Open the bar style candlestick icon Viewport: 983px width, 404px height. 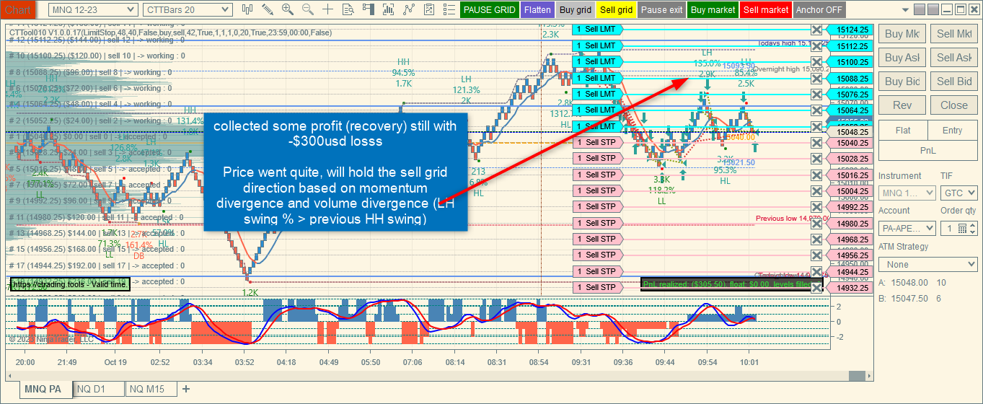[247, 9]
